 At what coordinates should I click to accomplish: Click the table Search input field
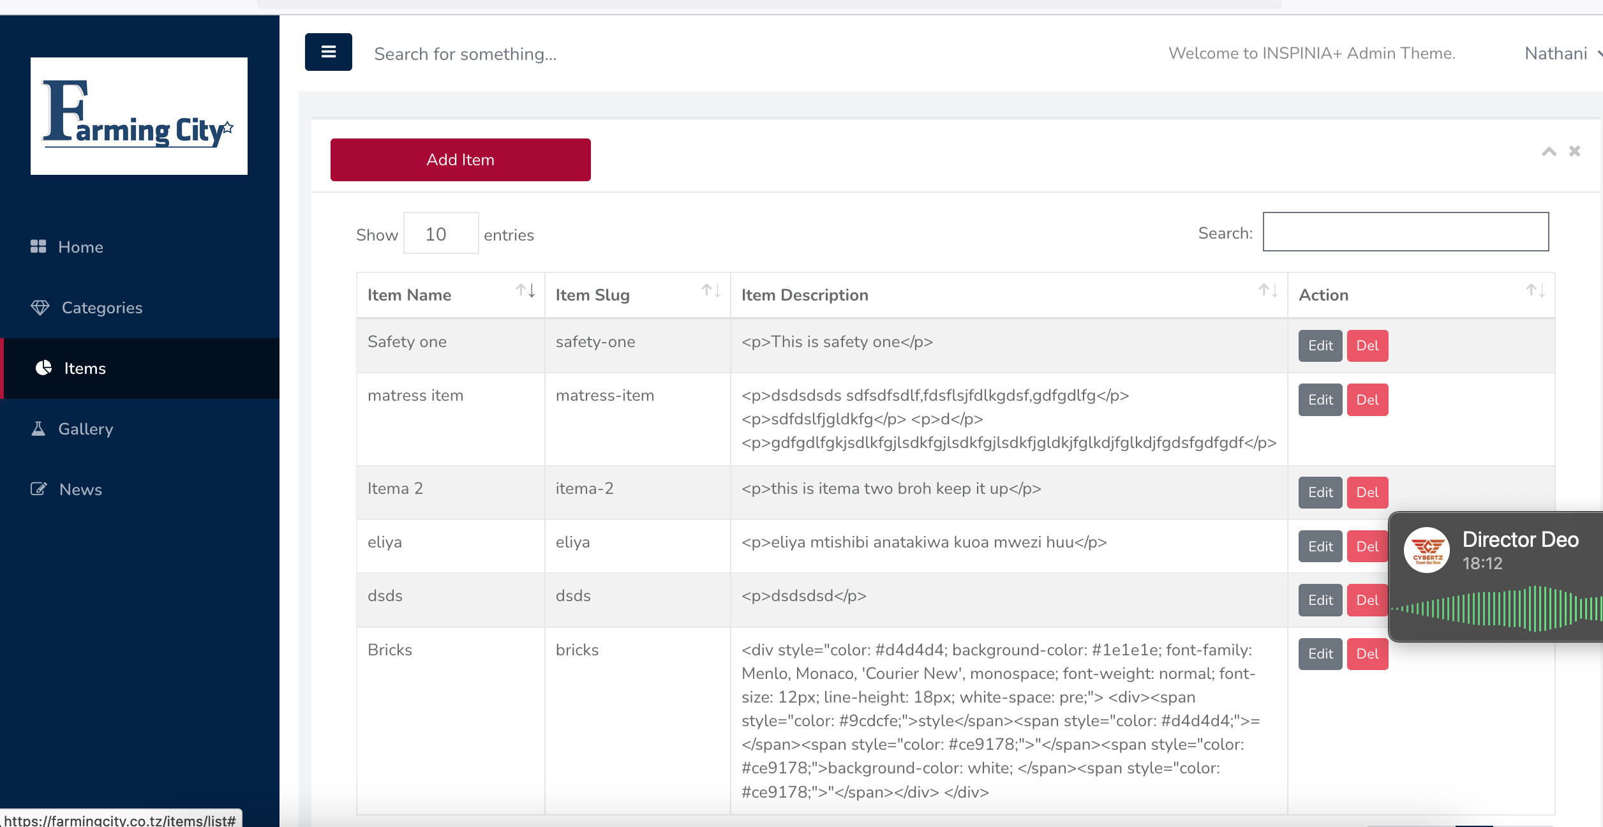click(1405, 232)
